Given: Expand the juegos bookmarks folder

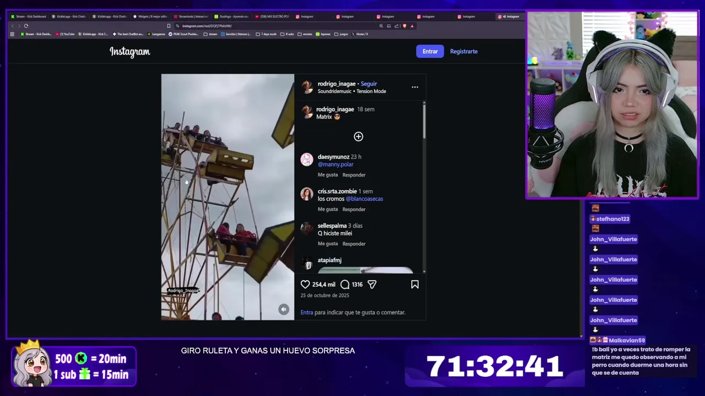Looking at the screenshot, I should [341, 34].
